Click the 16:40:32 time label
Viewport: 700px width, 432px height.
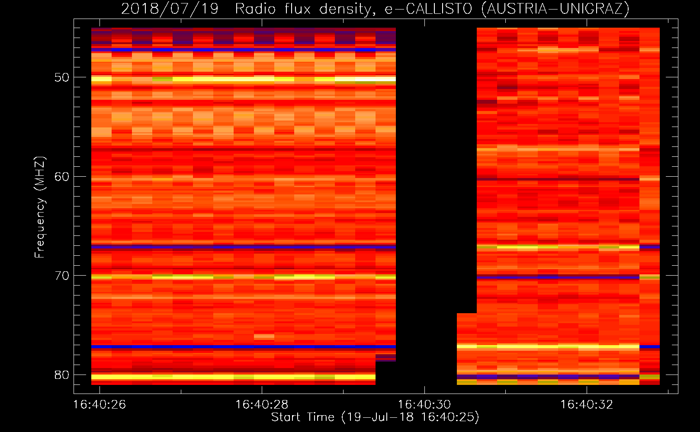587,404
